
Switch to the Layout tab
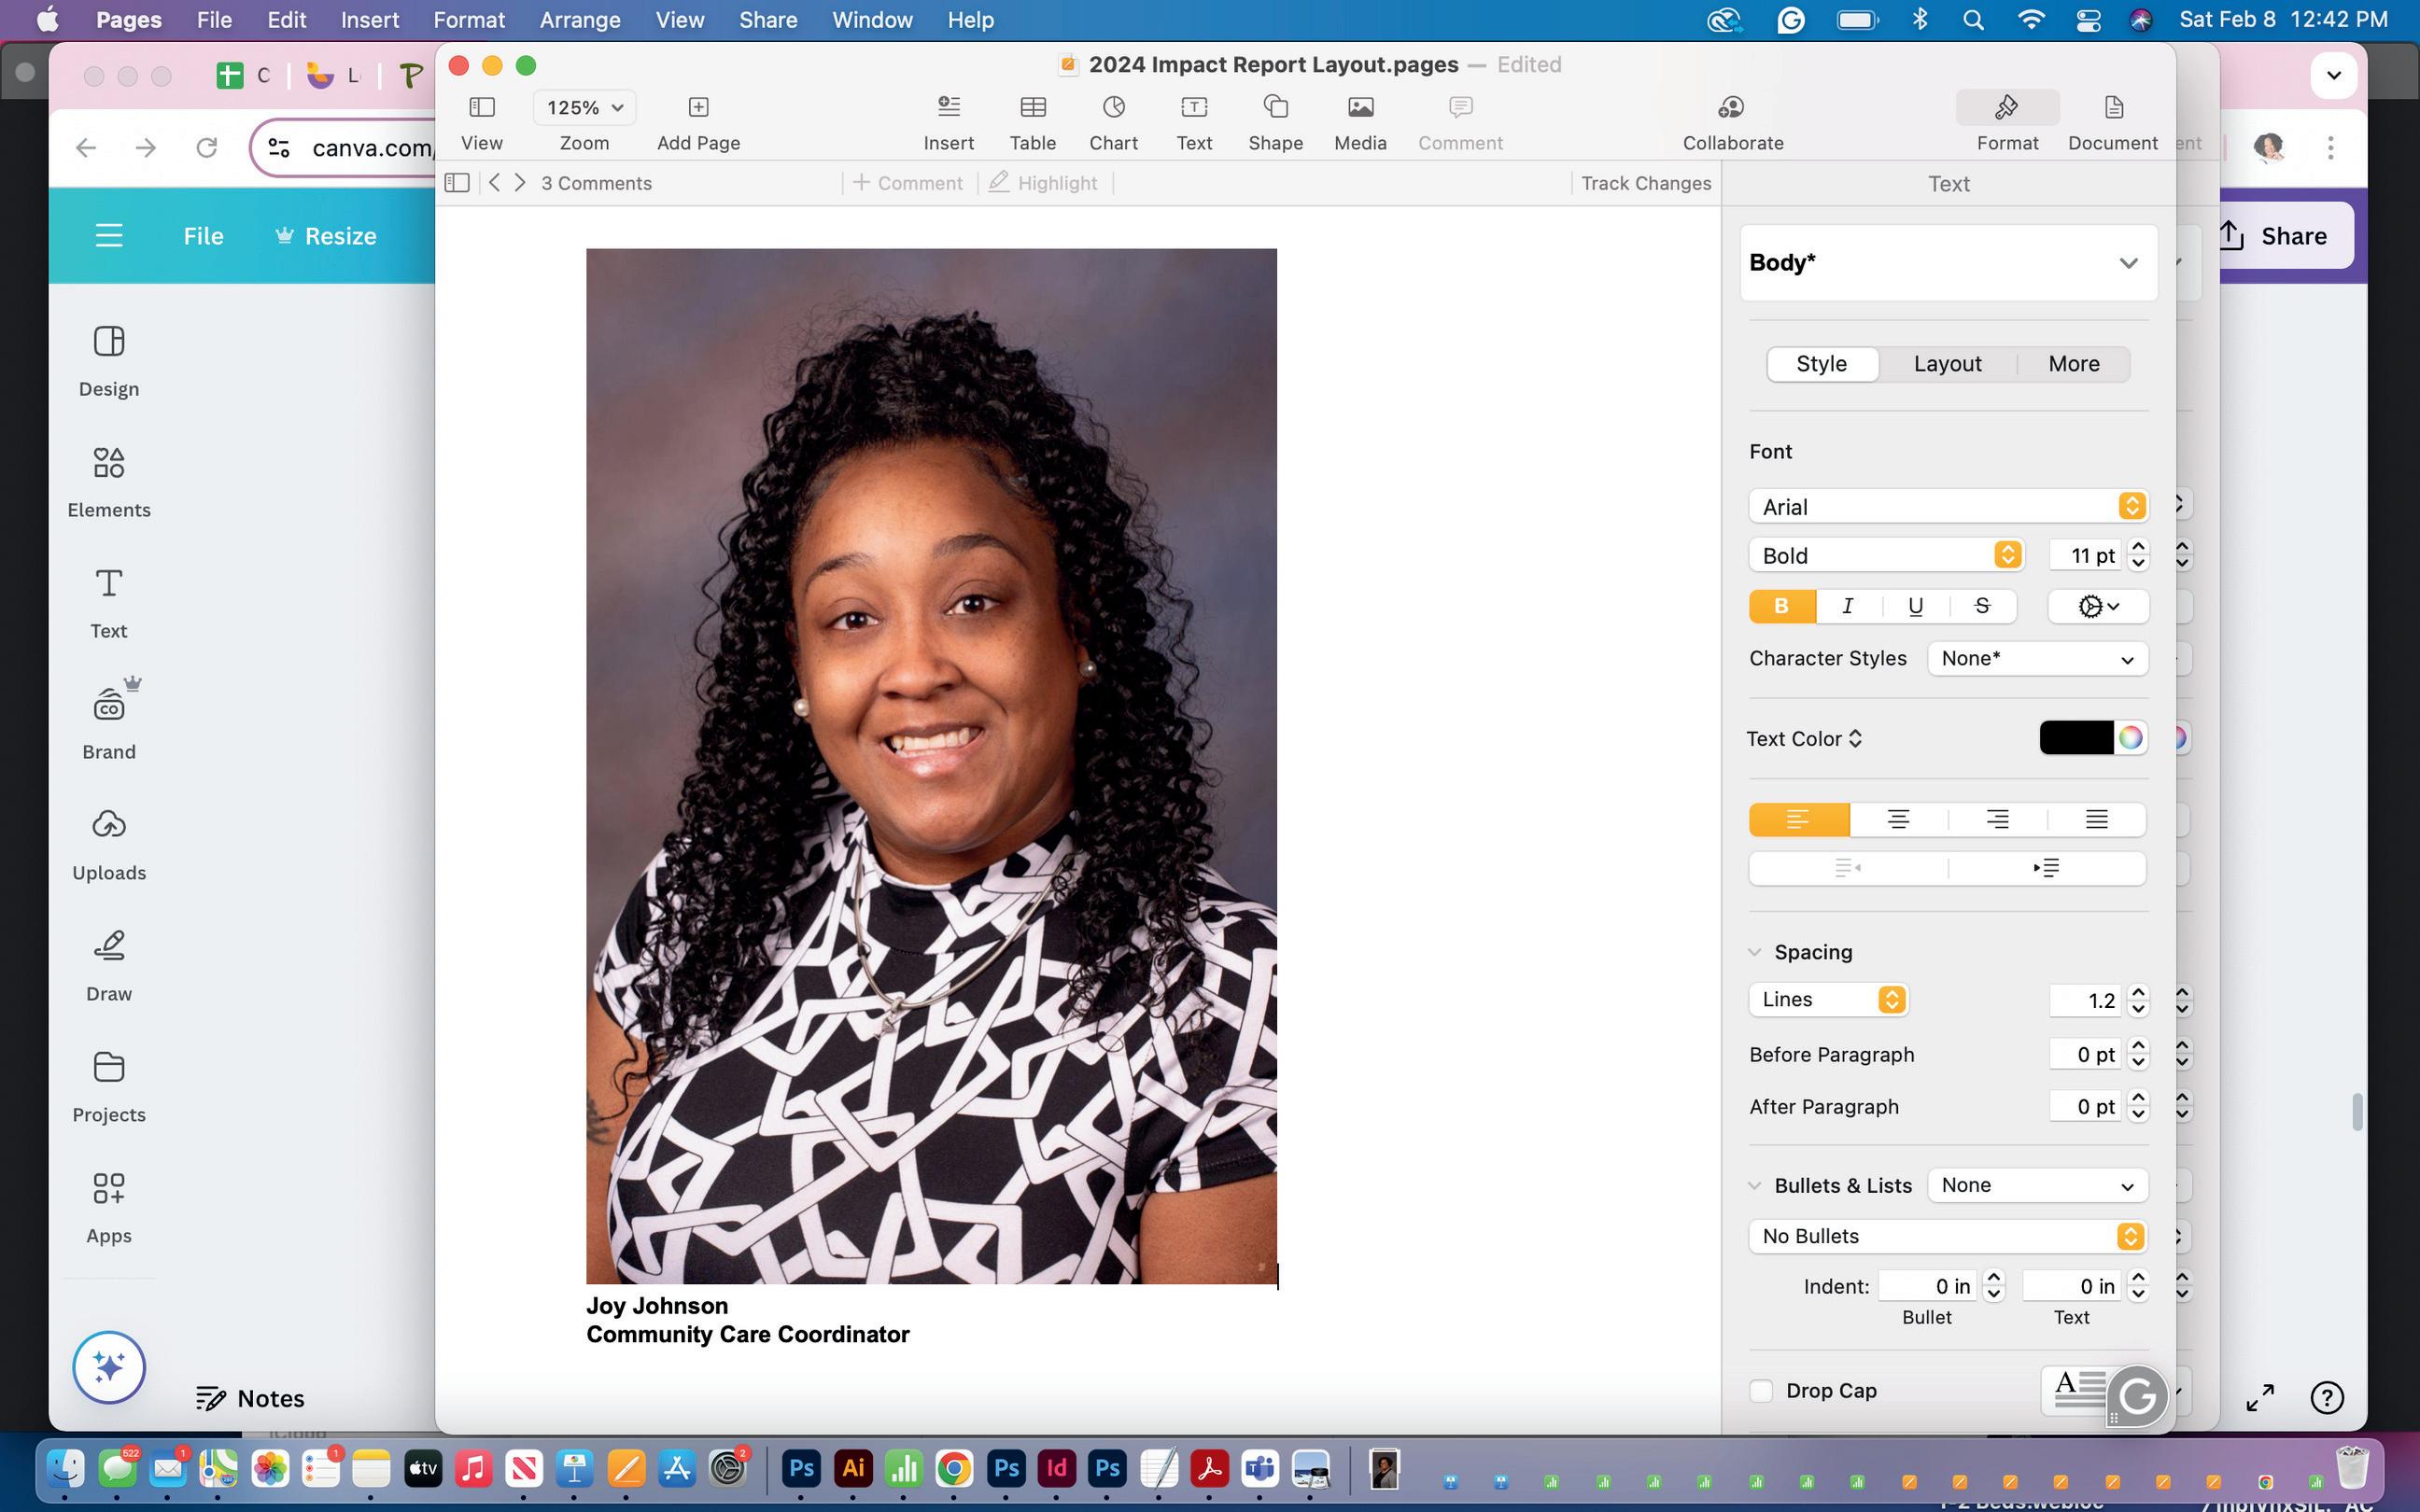point(1946,363)
